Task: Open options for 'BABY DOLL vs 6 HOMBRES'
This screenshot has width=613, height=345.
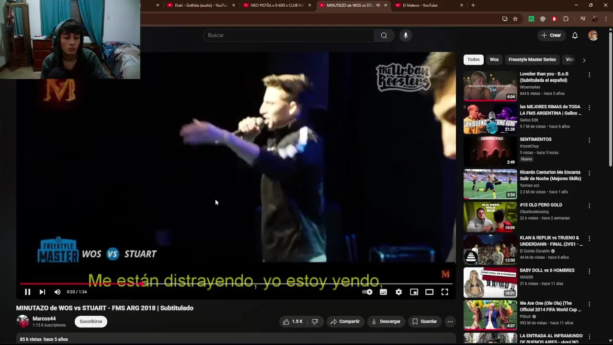Action: click(589, 271)
